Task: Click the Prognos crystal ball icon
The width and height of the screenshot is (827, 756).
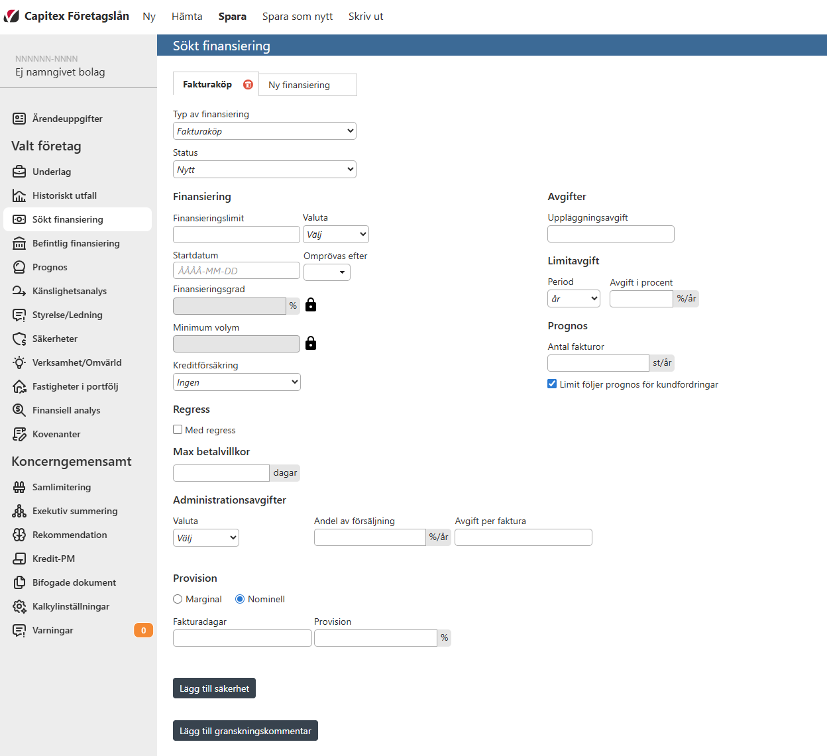Action: click(19, 267)
